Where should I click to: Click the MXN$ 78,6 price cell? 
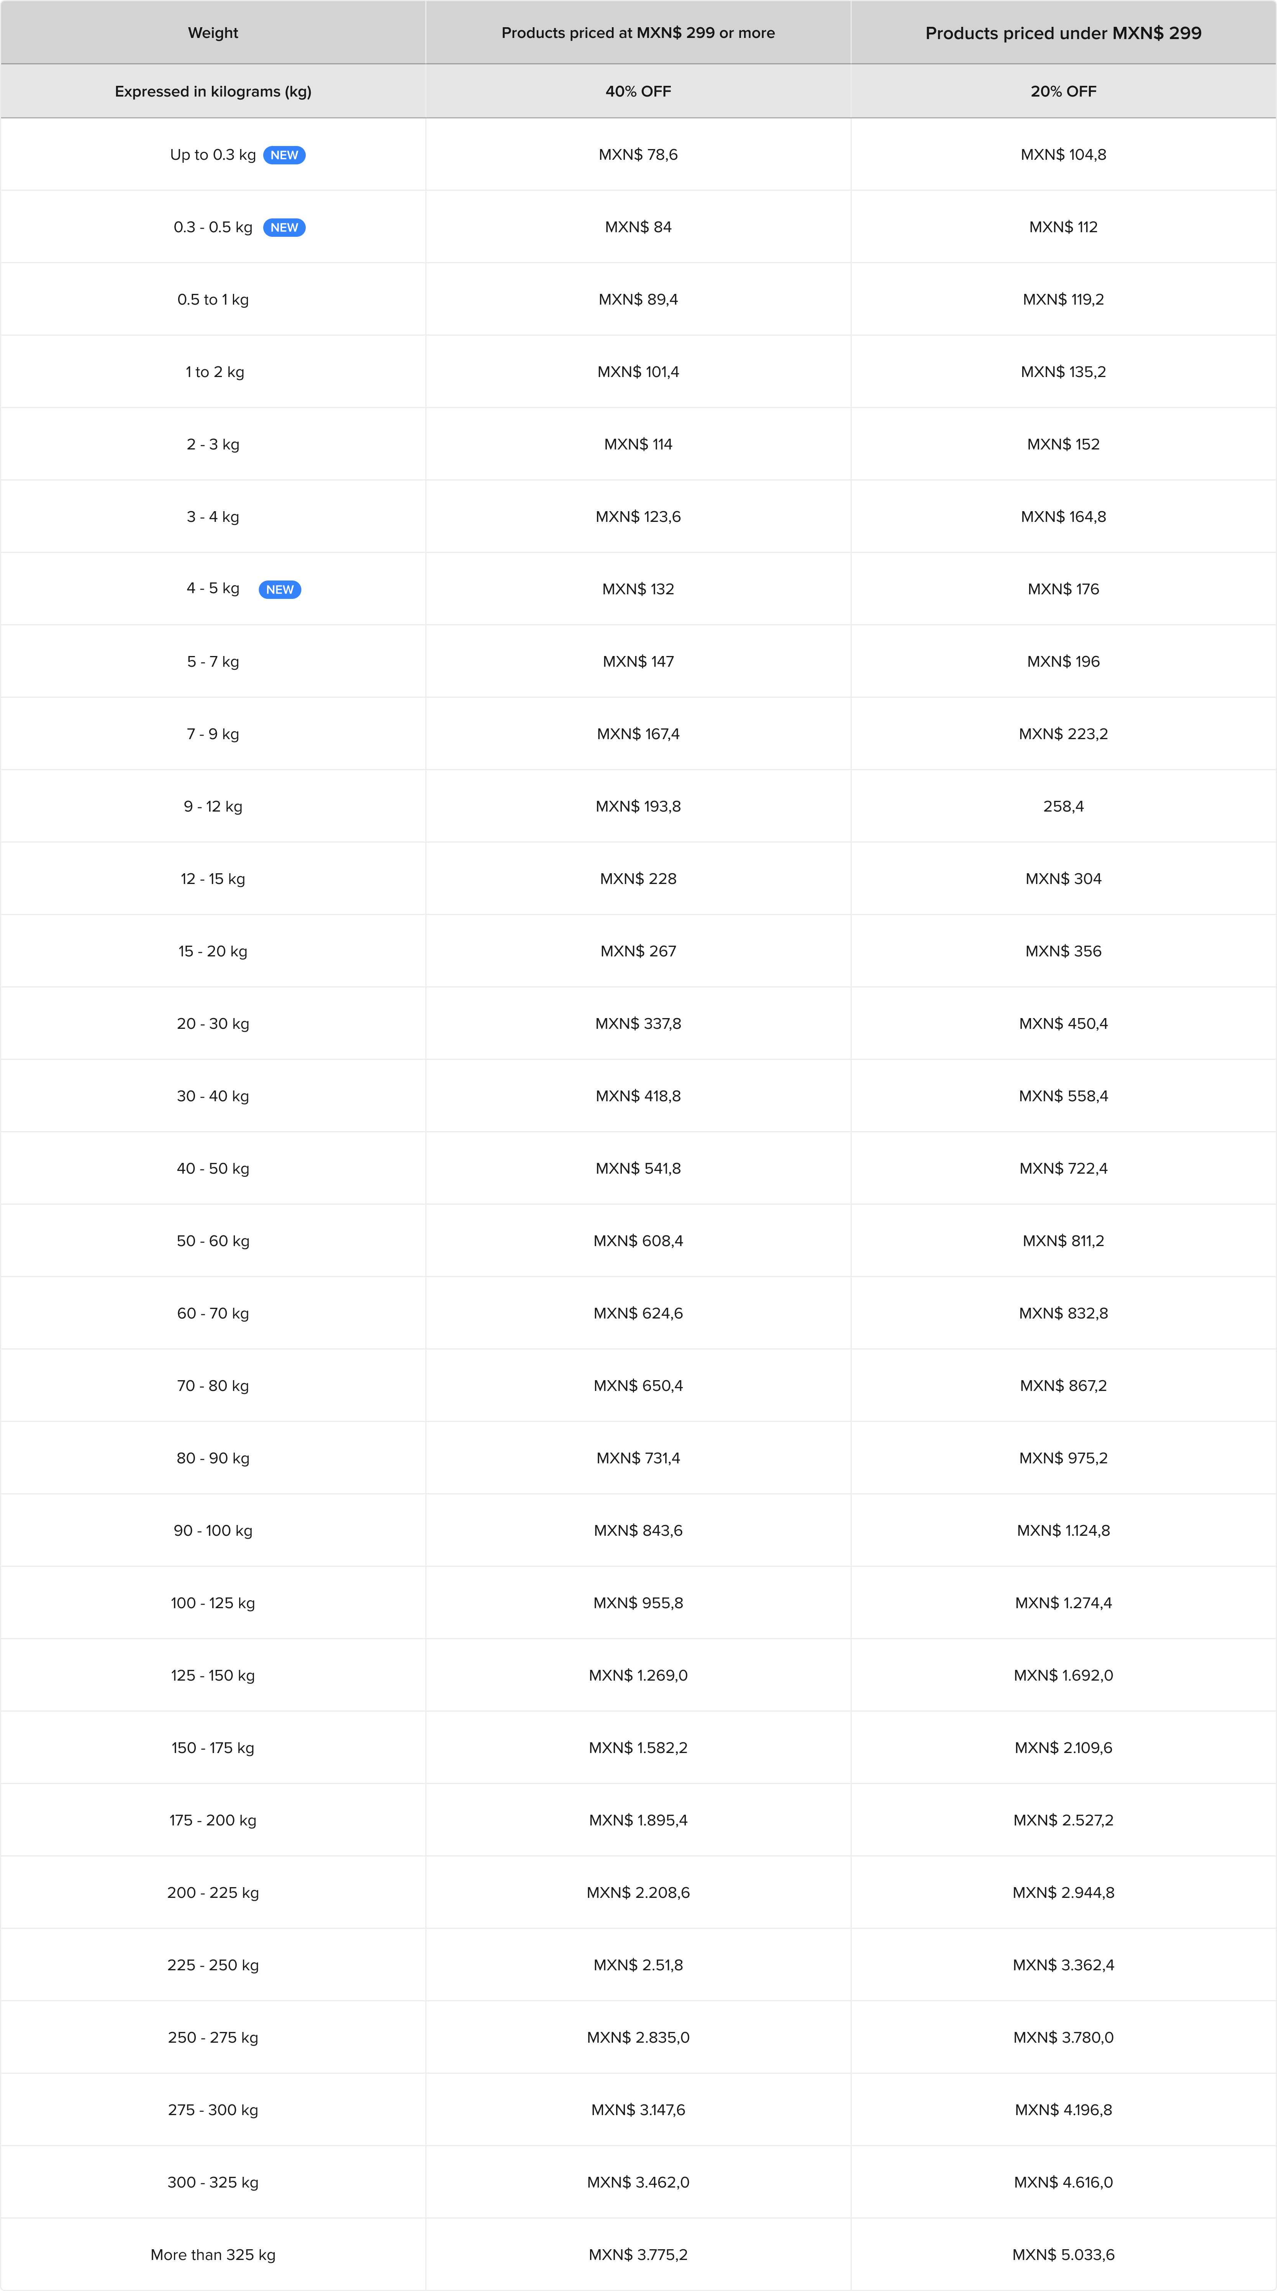click(638, 155)
